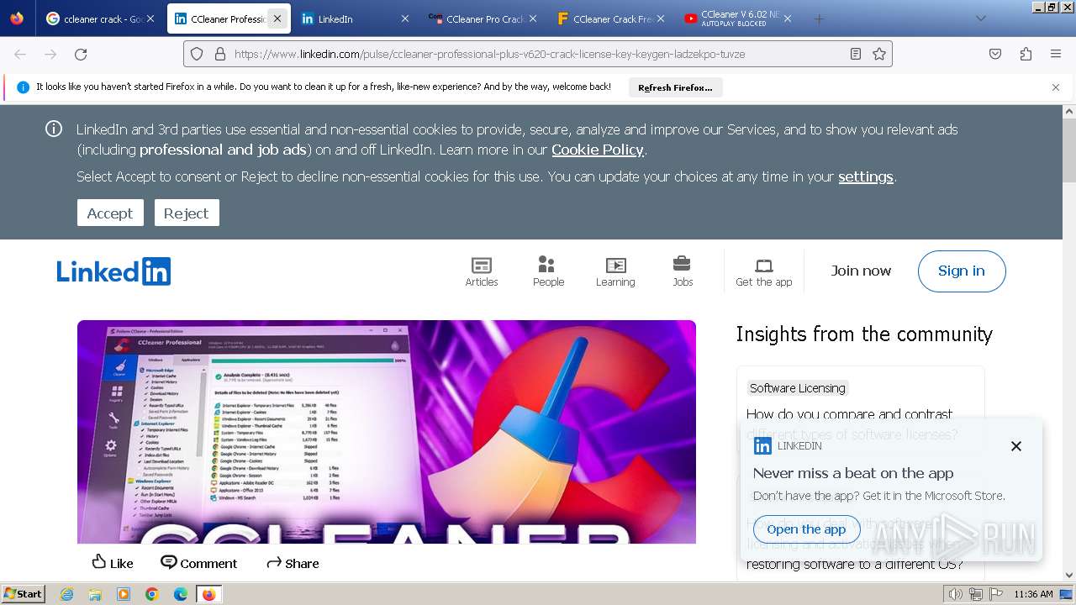Close the CCleaner Crack Free tab
The width and height of the screenshot is (1076, 605).
[x=660, y=18]
